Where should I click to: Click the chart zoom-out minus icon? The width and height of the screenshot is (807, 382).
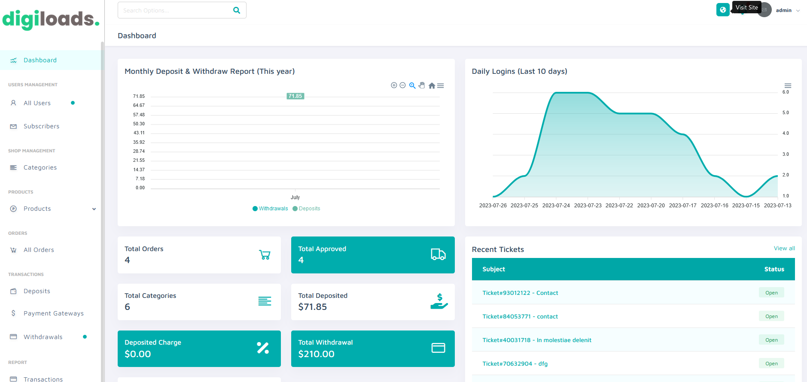coord(402,85)
